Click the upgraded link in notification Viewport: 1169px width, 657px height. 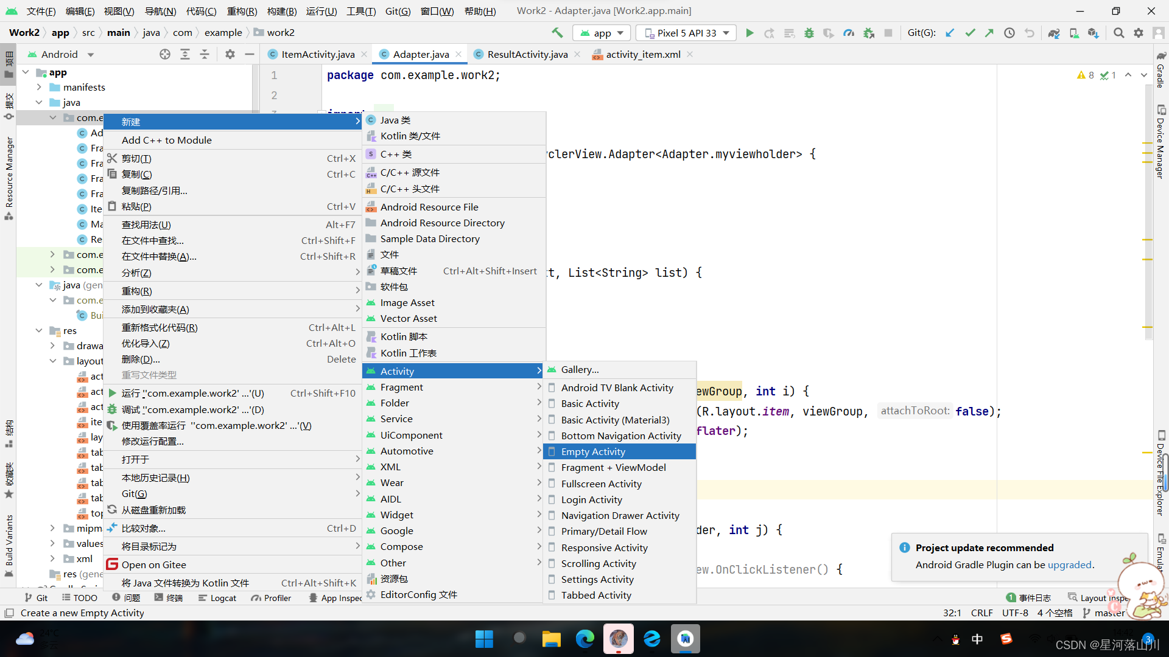(x=1069, y=565)
